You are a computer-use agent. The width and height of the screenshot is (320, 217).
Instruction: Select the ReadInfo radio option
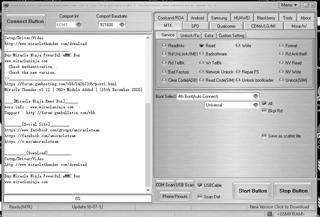click(164, 46)
